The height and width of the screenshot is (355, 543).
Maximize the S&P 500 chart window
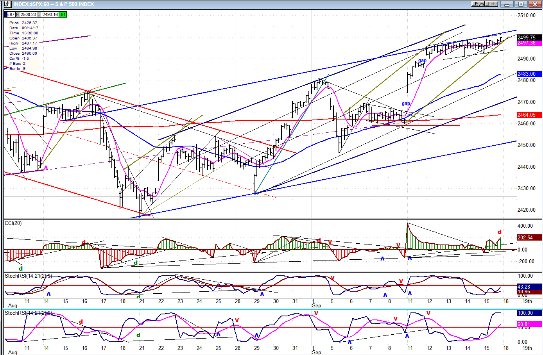coord(521,4)
